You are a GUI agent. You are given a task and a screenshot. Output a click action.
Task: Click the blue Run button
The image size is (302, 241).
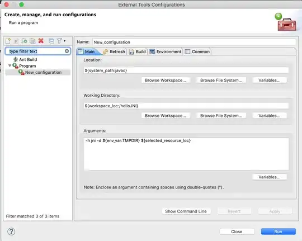(x=278, y=231)
